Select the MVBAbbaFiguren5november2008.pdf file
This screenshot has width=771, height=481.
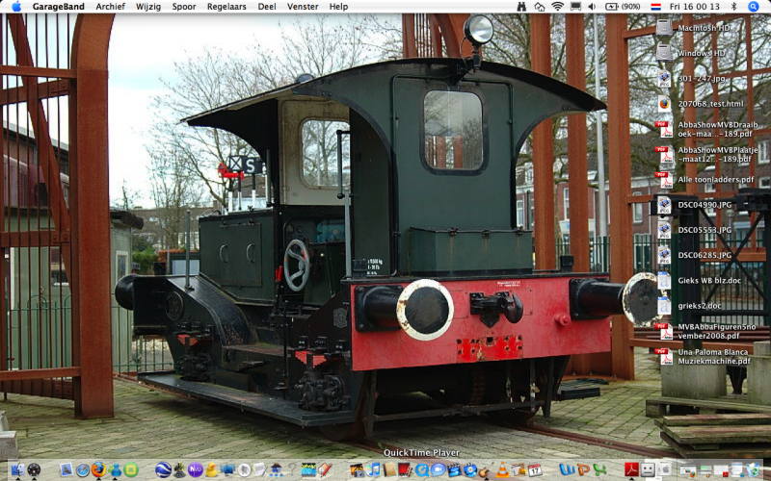[664, 331]
